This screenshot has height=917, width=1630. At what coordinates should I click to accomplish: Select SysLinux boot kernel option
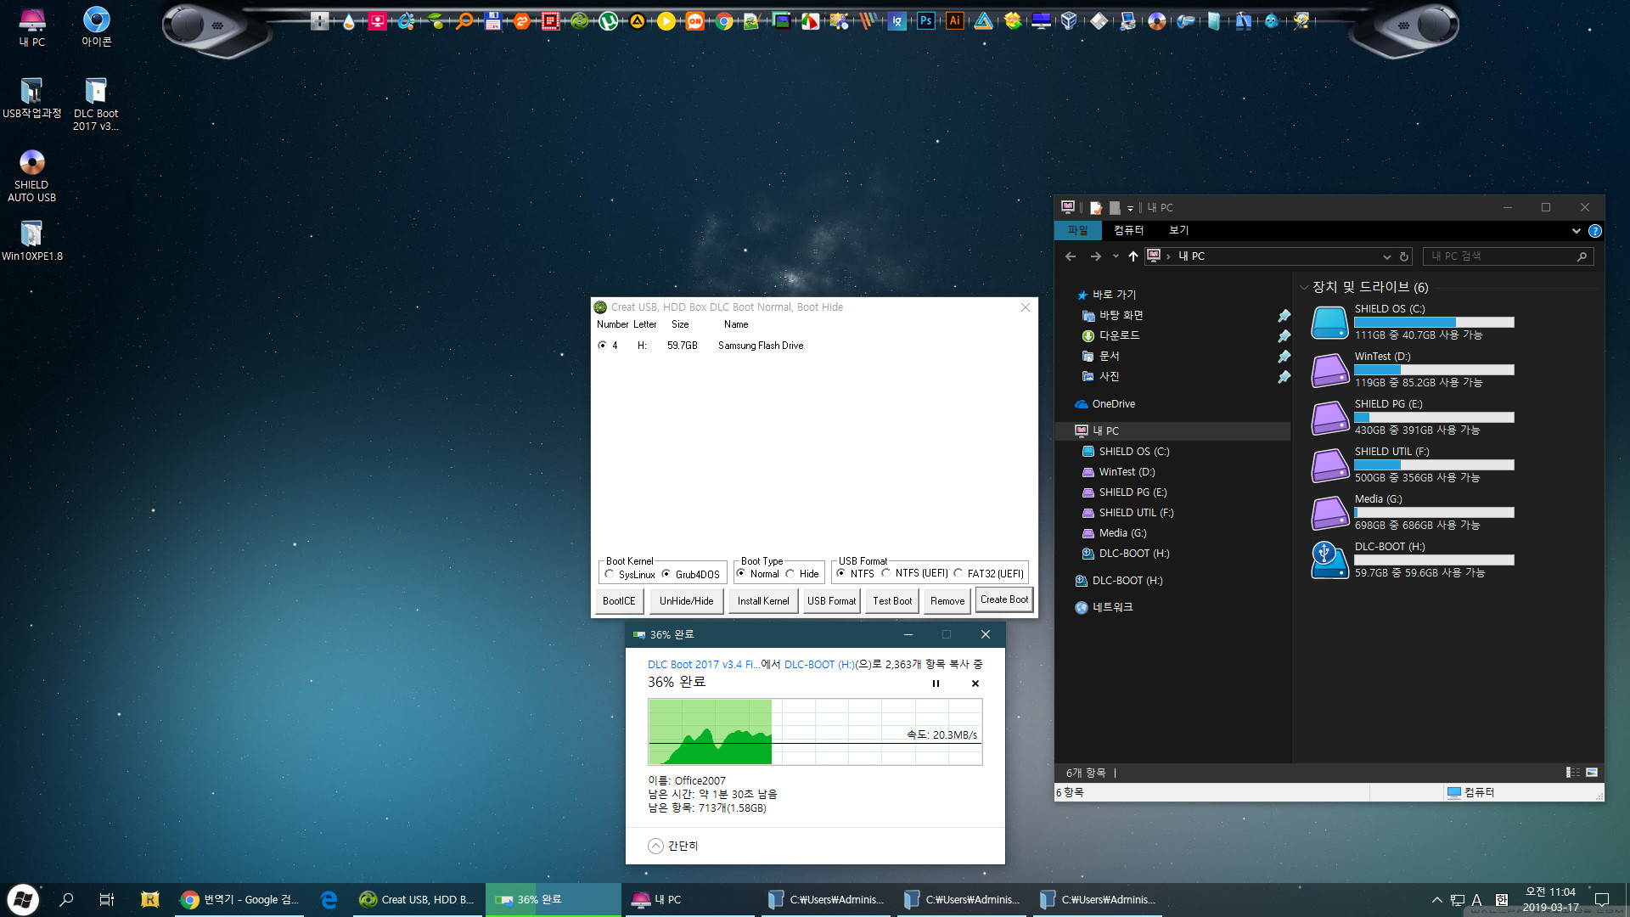610,575
